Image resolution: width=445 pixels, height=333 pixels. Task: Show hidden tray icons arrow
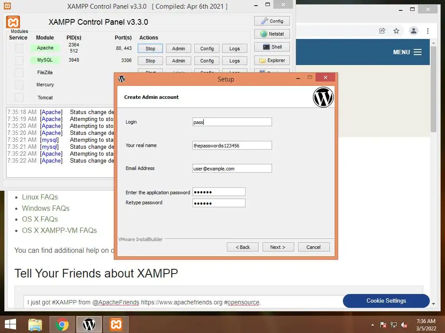point(372,325)
